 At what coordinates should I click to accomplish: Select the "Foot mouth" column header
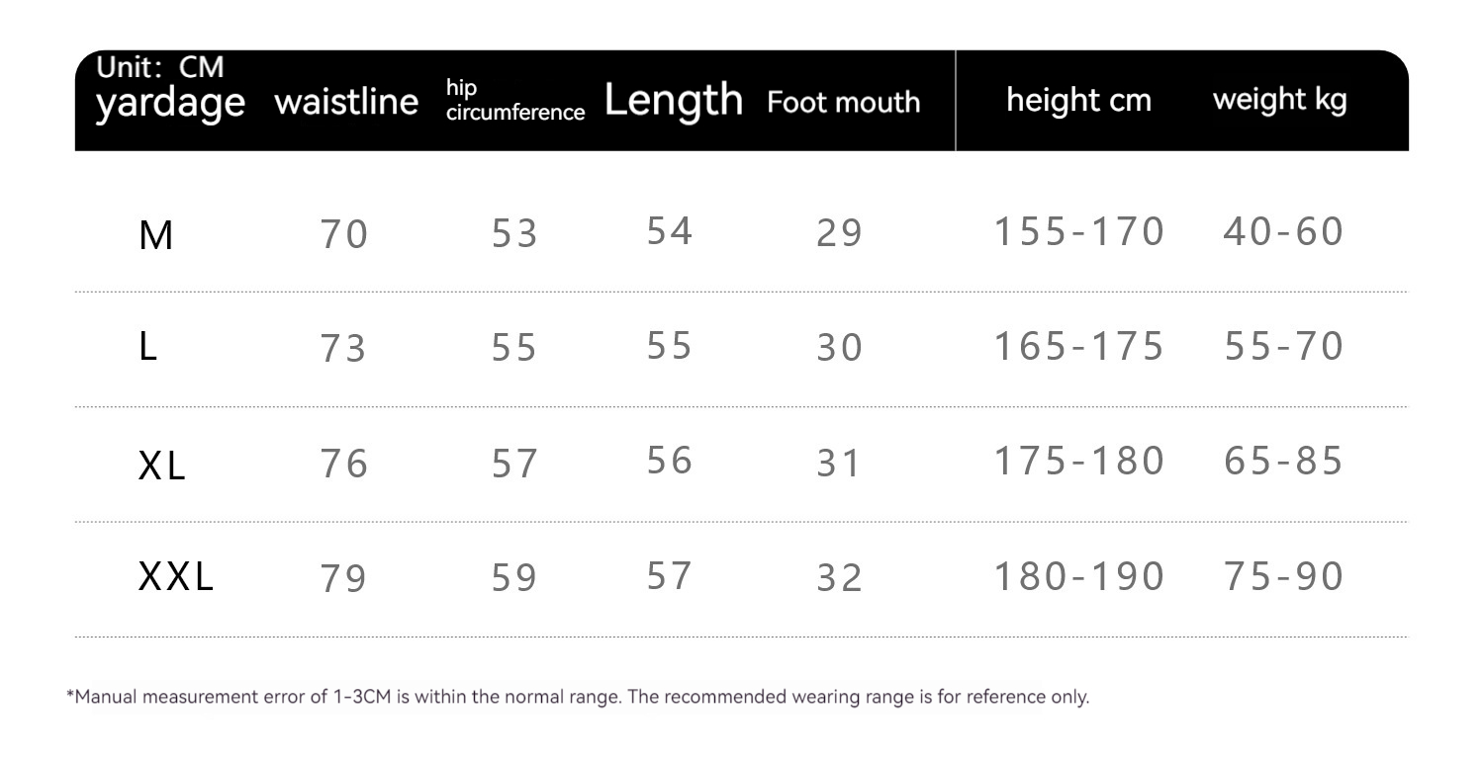(843, 102)
